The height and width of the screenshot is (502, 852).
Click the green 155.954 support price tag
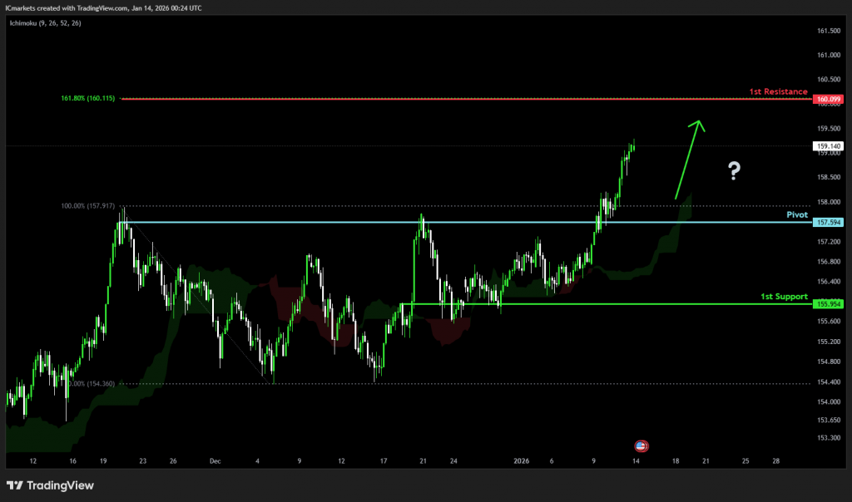[829, 304]
